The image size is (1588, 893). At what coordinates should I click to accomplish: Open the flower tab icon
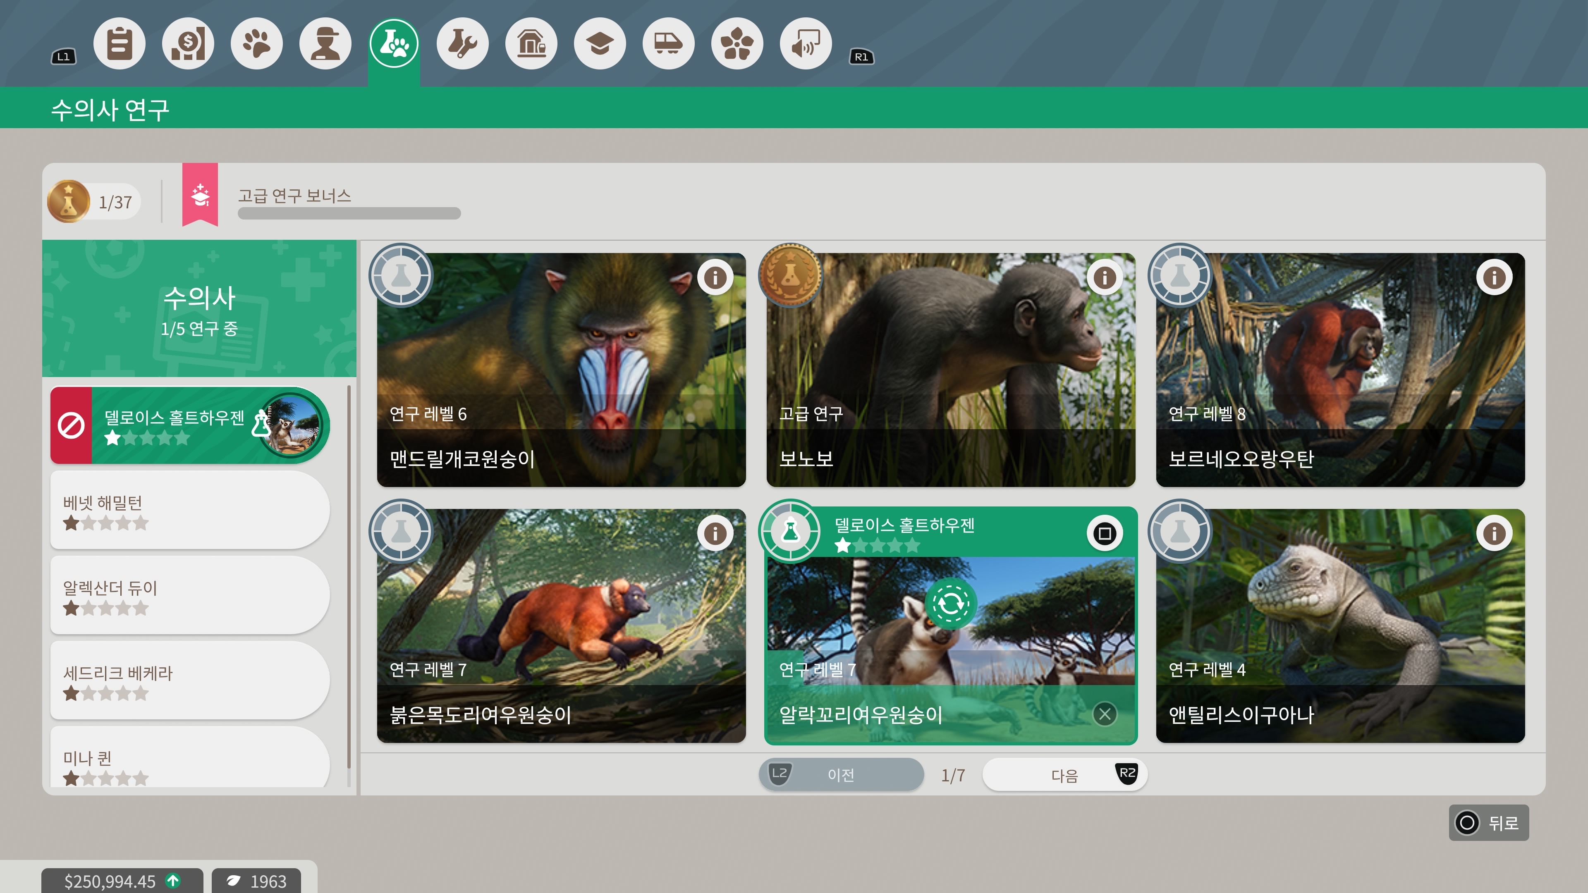[x=737, y=44]
